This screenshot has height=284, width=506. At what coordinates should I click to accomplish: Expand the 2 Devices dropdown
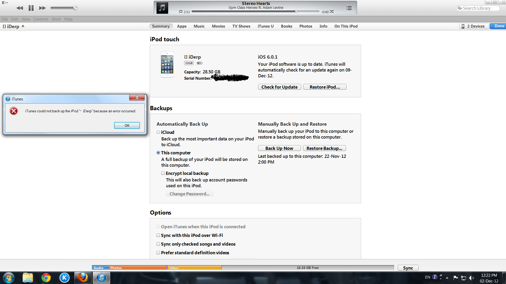tap(473, 26)
